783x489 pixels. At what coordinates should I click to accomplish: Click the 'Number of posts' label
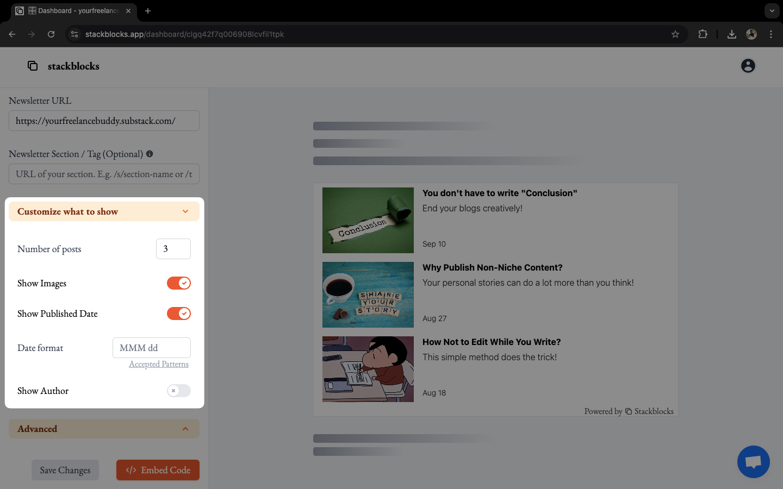click(x=49, y=249)
